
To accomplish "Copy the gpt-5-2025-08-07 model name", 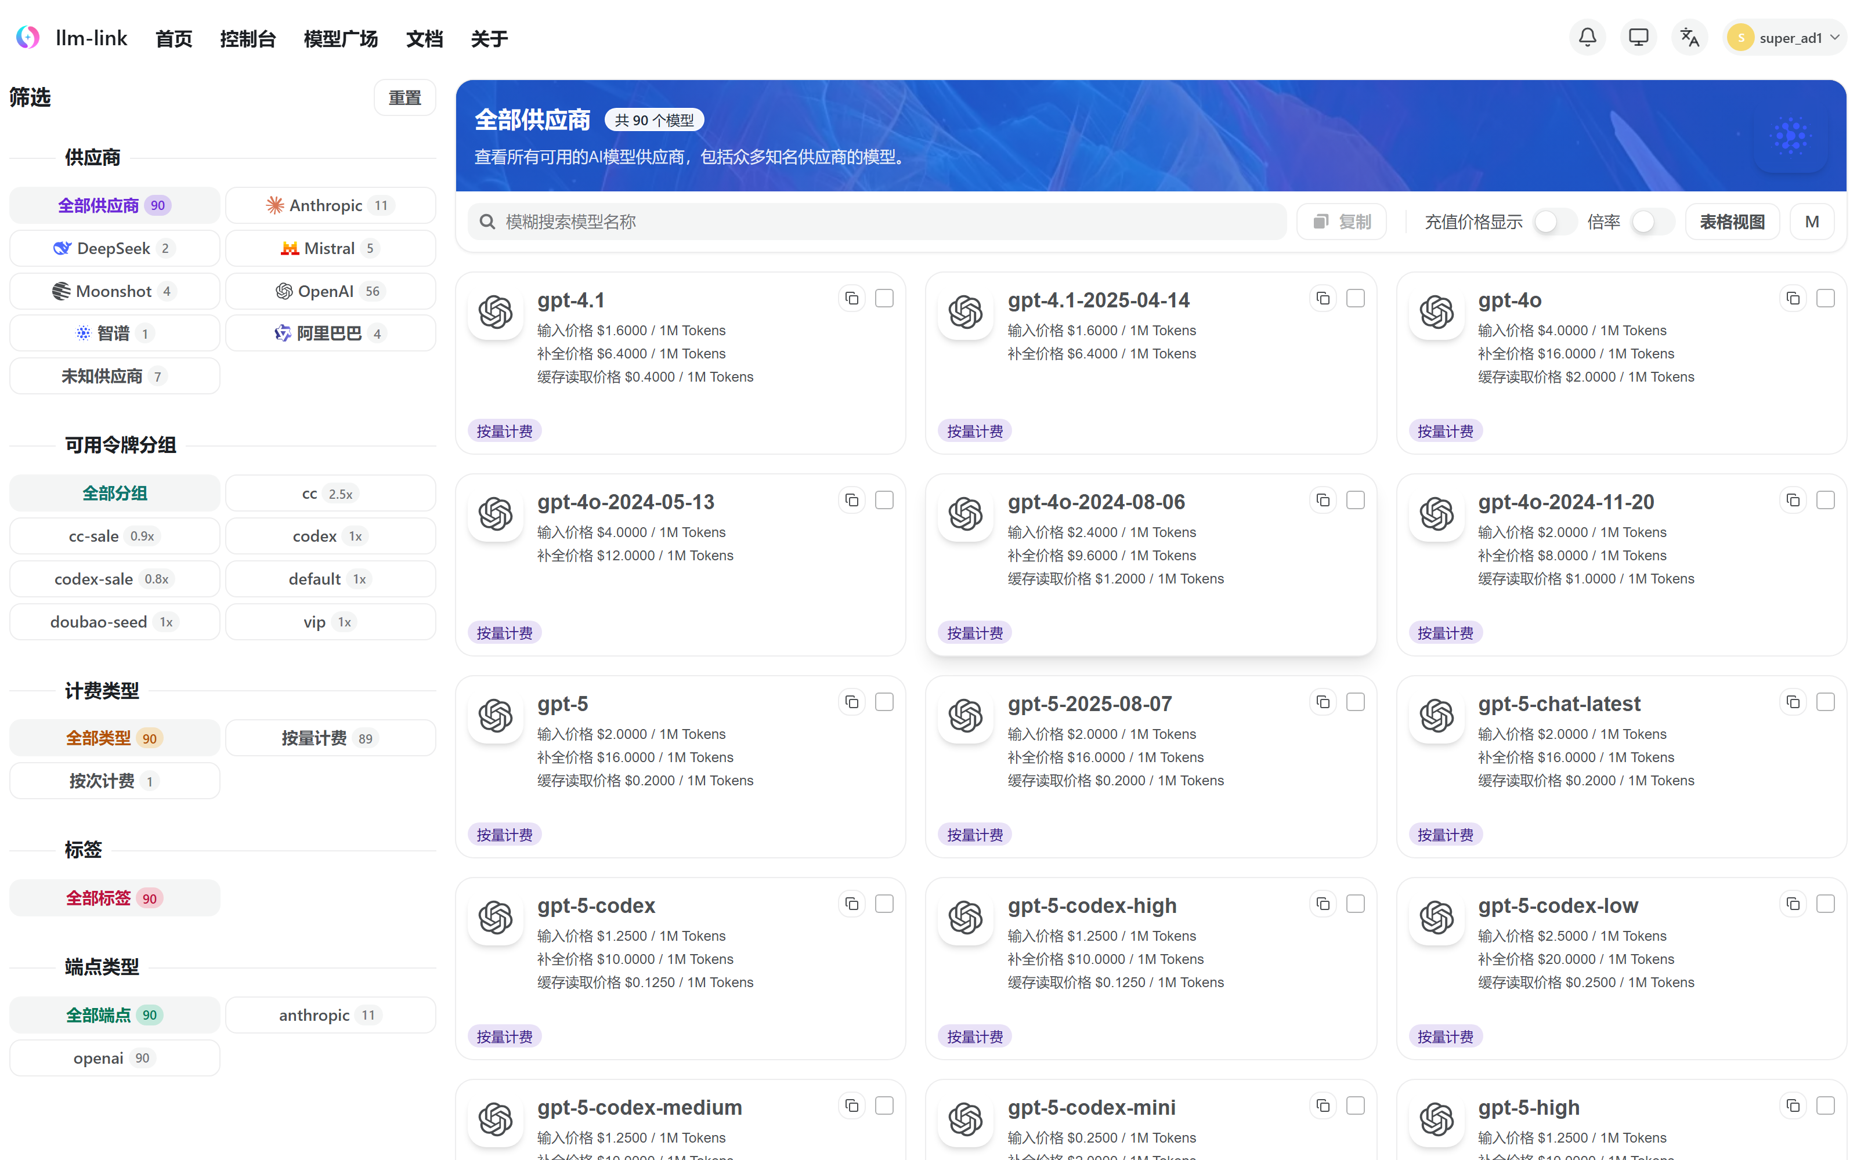I will 1323,702.
